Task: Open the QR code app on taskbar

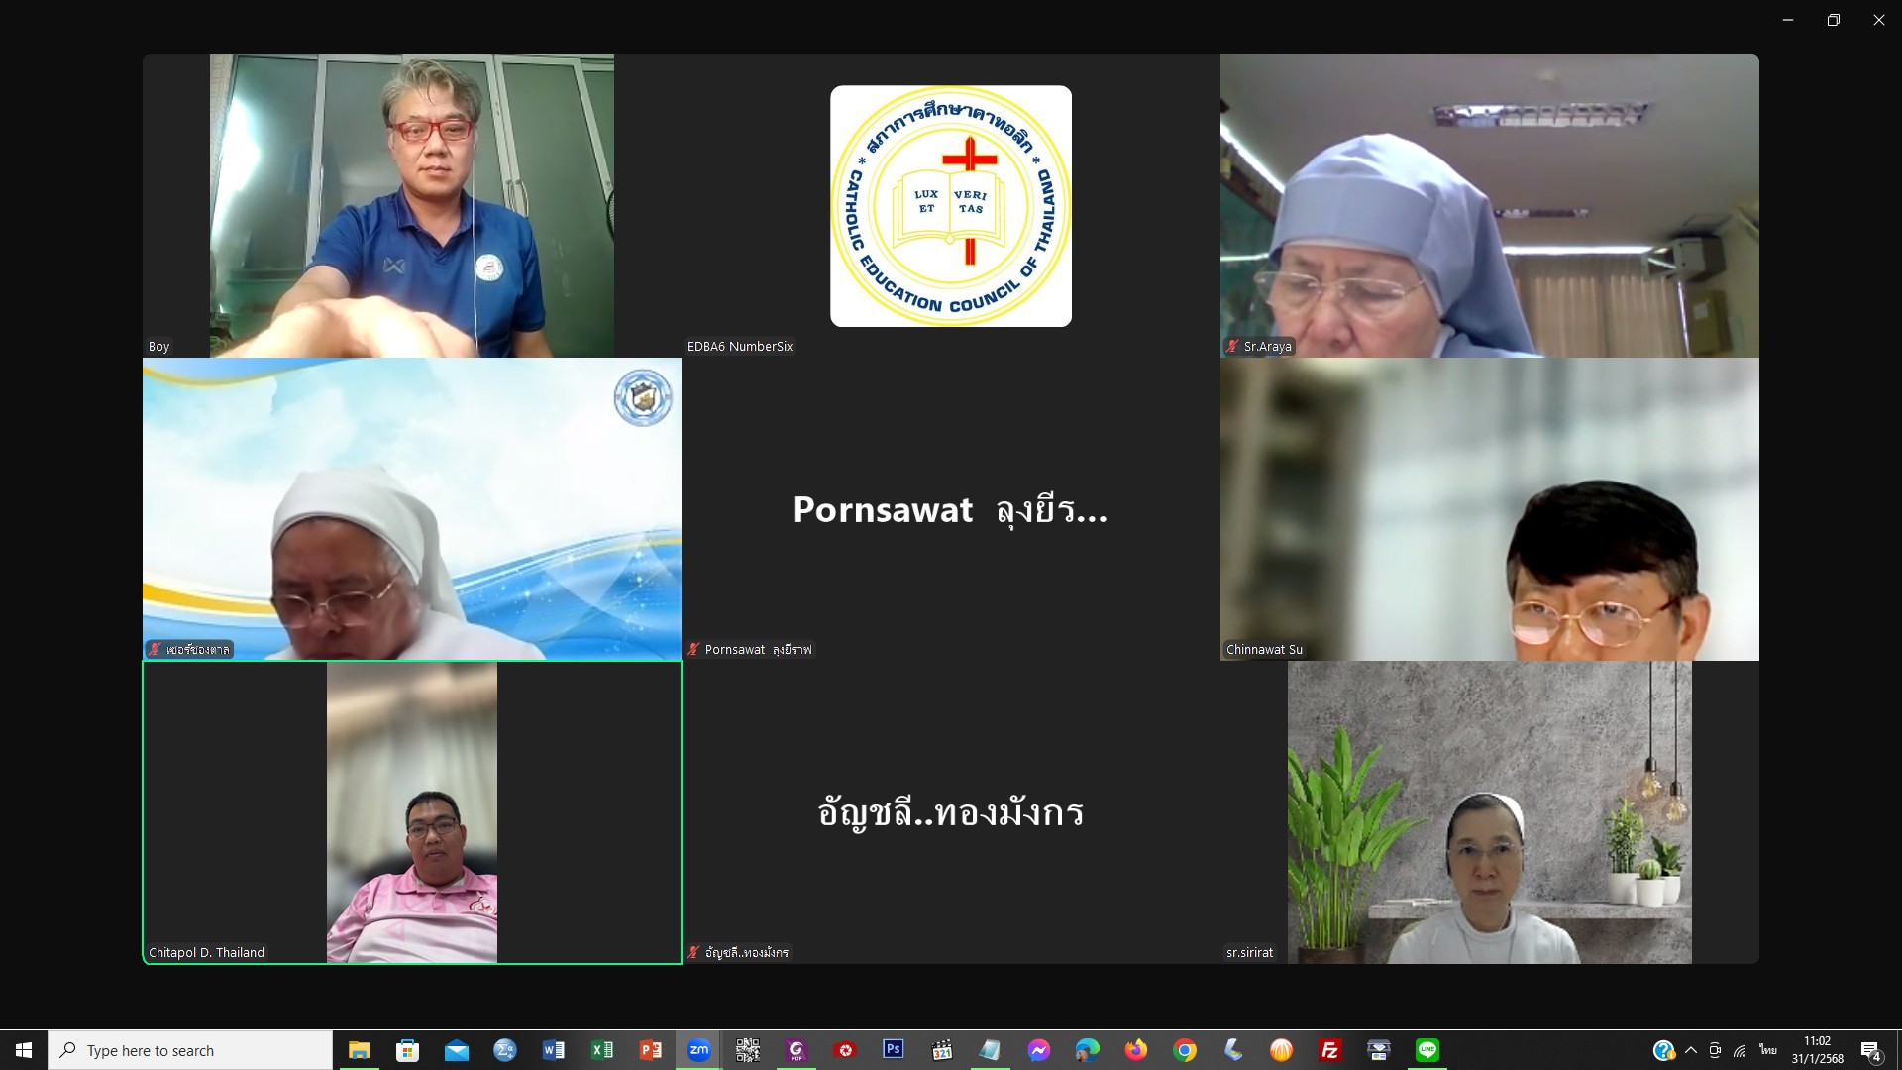Action: pos(747,1050)
